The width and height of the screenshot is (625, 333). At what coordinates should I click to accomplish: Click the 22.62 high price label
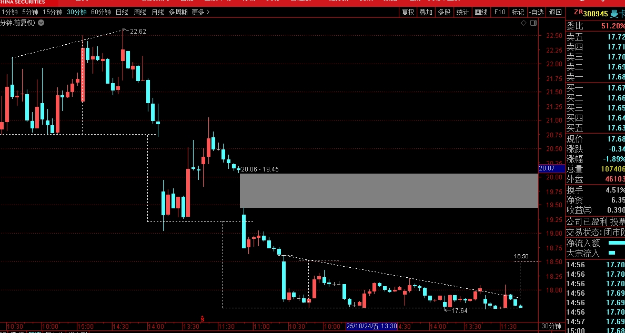tap(138, 32)
